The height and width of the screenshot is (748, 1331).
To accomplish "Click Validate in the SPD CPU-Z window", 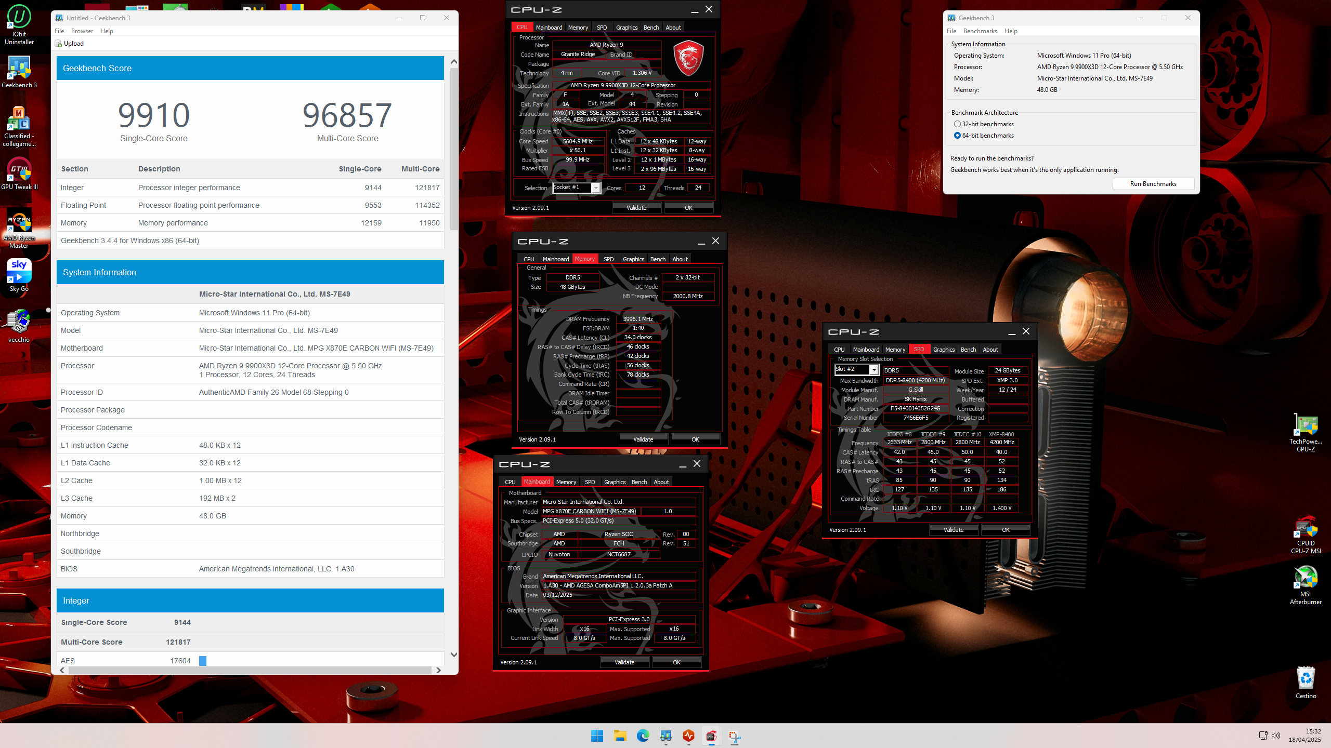I will tap(954, 530).
